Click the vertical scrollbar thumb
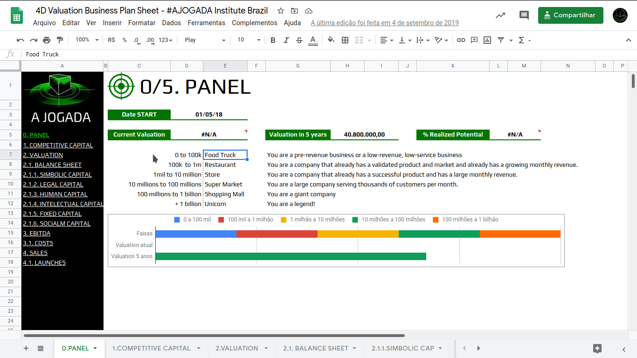This screenshot has width=637, height=358. point(633,81)
